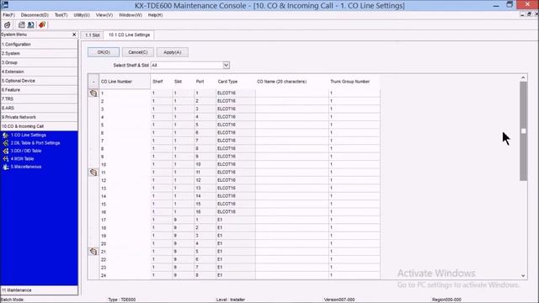The image size is (539, 303).
Task: Open the Help menu
Action: pos(155,15)
